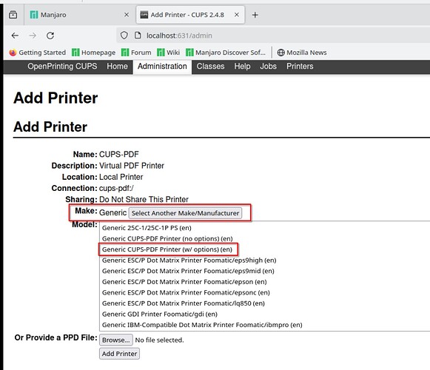The height and width of the screenshot is (370, 430).
Task: Click the Add Printer button
Action: coord(120,354)
